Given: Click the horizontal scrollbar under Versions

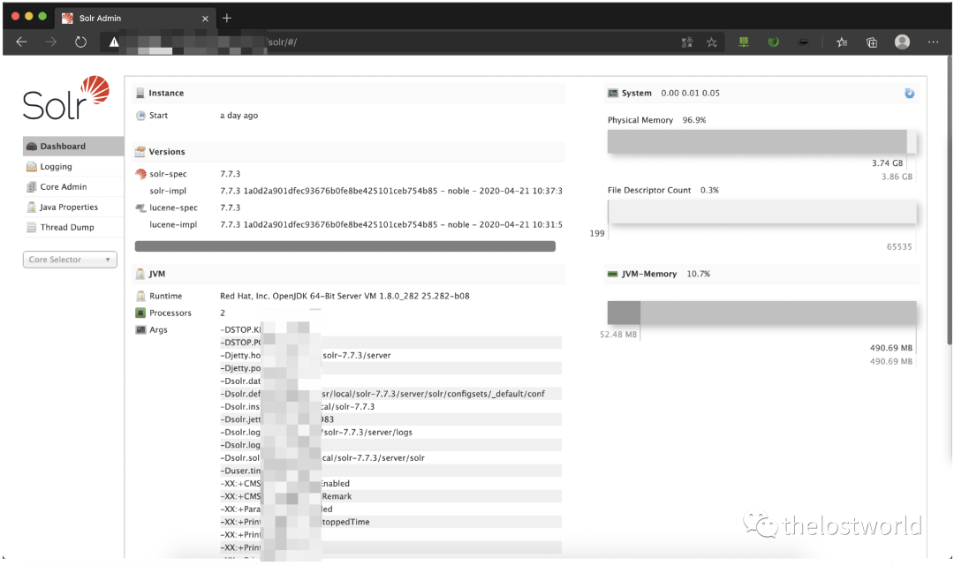Looking at the screenshot, I should [x=345, y=246].
